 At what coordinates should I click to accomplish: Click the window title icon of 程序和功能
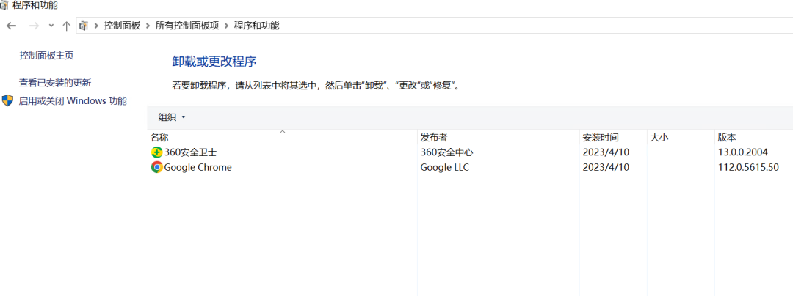tap(4, 6)
